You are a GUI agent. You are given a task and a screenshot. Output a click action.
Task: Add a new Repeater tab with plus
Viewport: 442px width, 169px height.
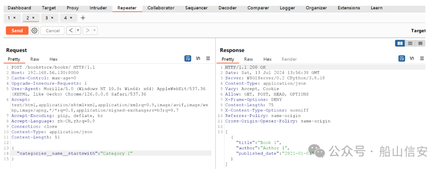(83, 18)
